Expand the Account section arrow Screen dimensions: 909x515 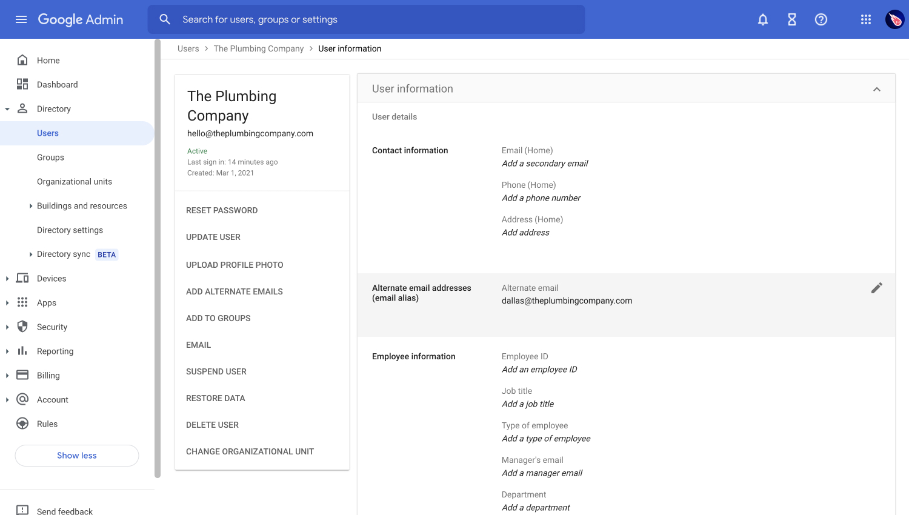click(7, 400)
